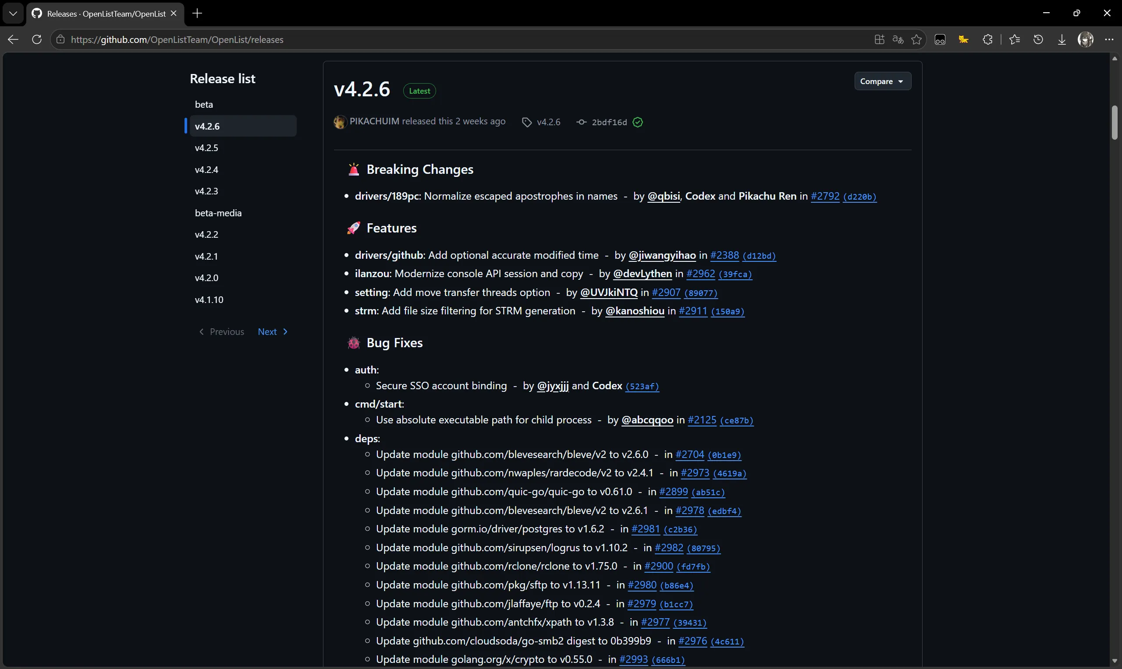Open a new browser tab
The width and height of the screenshot is (1122, 669).
(x=197, y=14)
